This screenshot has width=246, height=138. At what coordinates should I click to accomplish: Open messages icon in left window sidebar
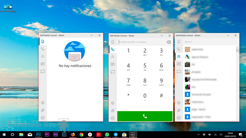tap(43, 64)
